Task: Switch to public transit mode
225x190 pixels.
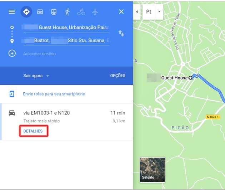Action: 54,12
